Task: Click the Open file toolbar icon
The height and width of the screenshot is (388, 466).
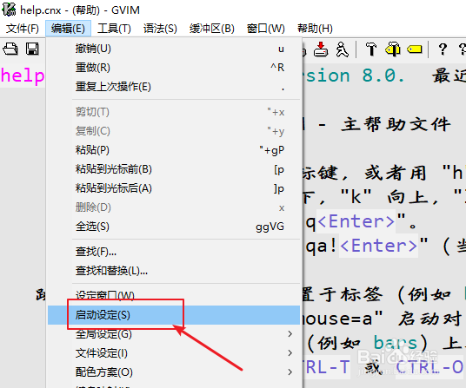Action: click(10, 49)
